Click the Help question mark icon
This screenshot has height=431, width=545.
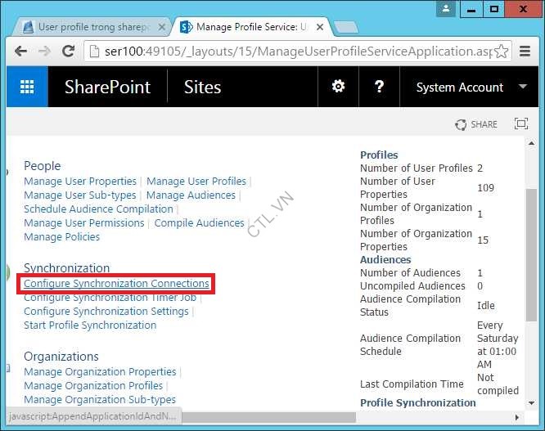pos(379,87)
